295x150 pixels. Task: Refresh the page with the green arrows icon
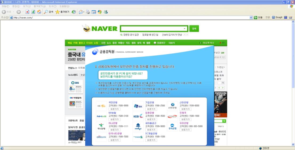(x=33, y=12)
